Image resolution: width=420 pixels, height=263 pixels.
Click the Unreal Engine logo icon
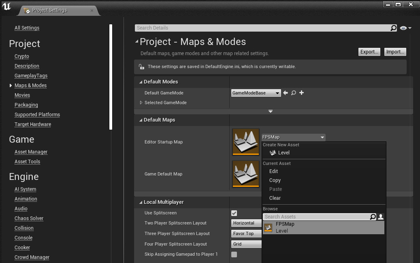click(x=6, y=7)
